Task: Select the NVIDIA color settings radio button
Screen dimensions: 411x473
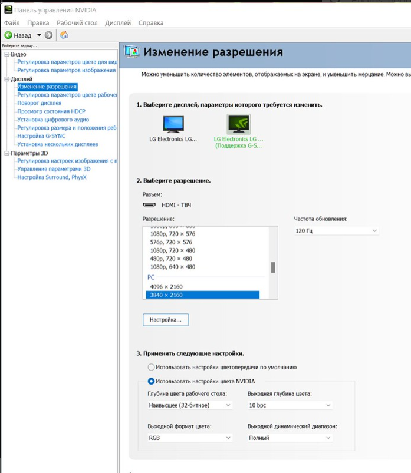Action: click(x=152, y=381)
